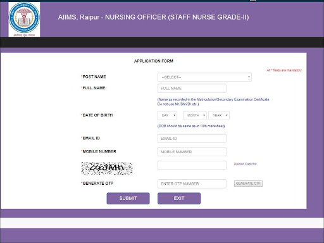Click the Enter OTP Number field
The width and height of the screenshot is (324, 243).
point(192,184)
